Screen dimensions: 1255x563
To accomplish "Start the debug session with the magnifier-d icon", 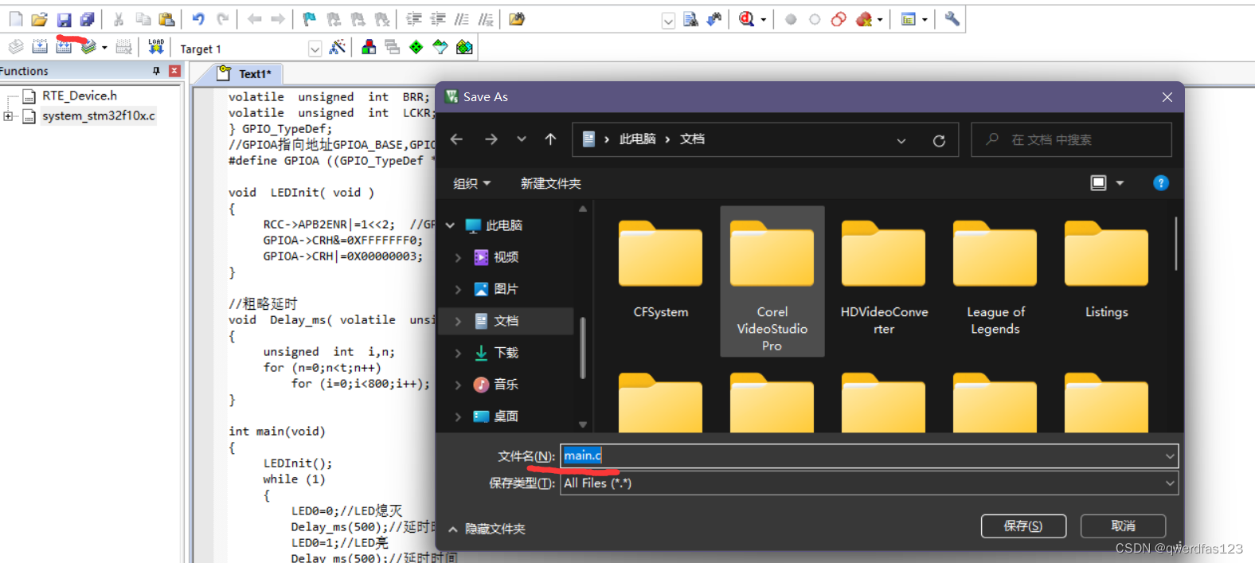I will pos(746,19).
